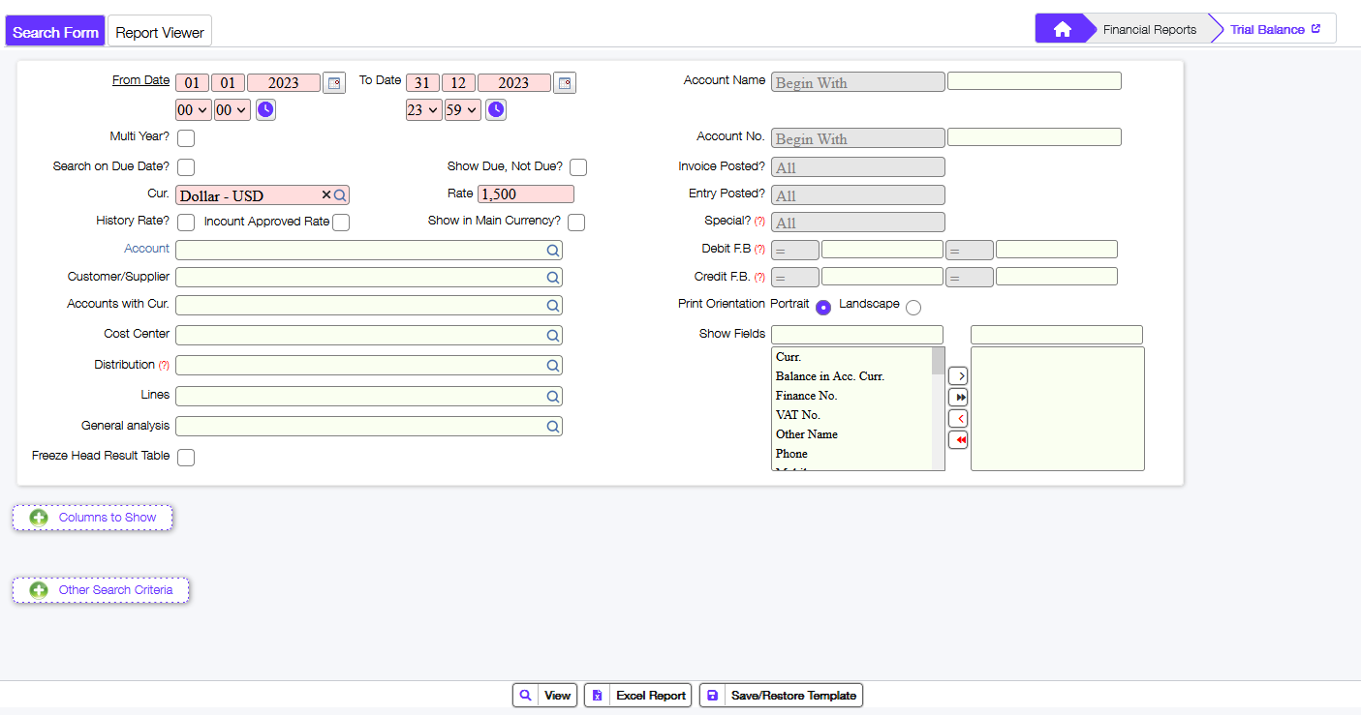Open help mark next to Distribution

164,366
